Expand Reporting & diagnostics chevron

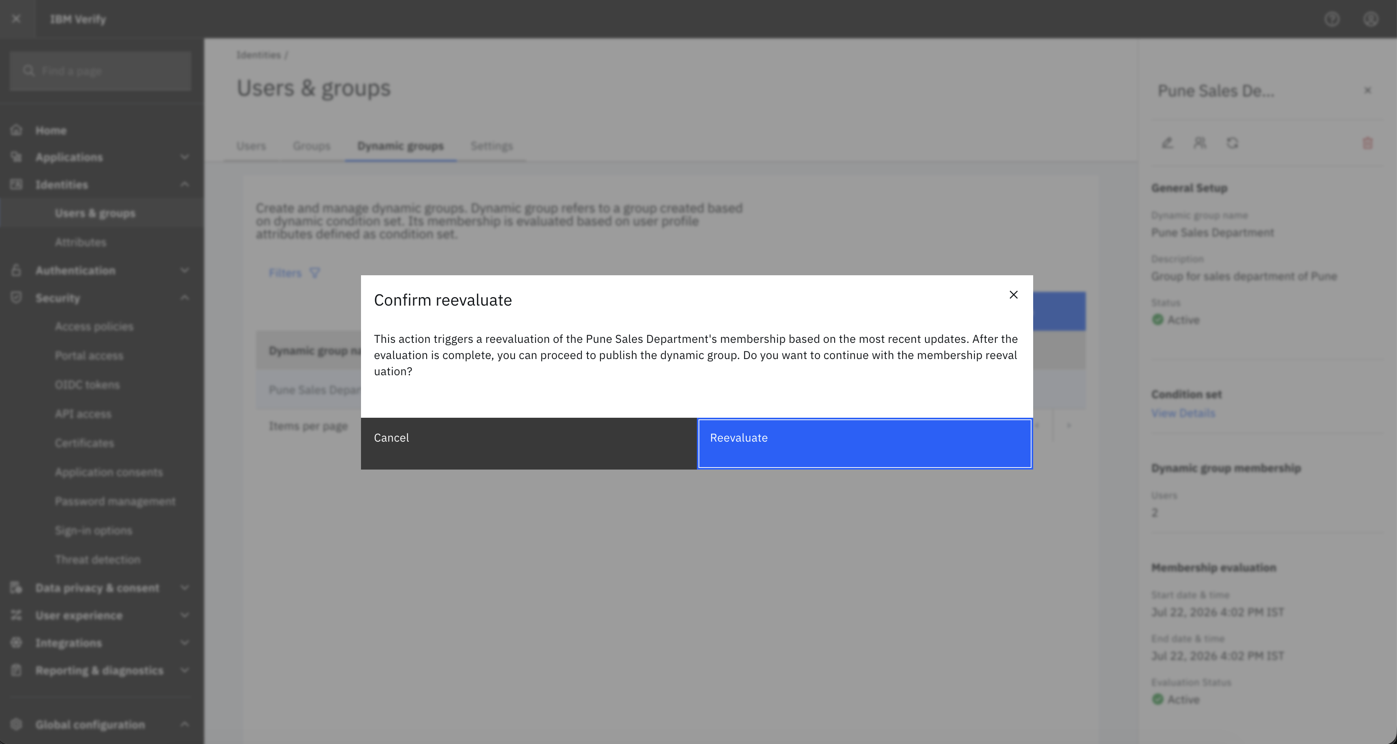(x=184, y=670)
